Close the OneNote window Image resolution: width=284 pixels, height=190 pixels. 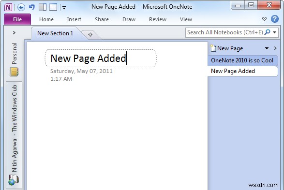(269, 5)
